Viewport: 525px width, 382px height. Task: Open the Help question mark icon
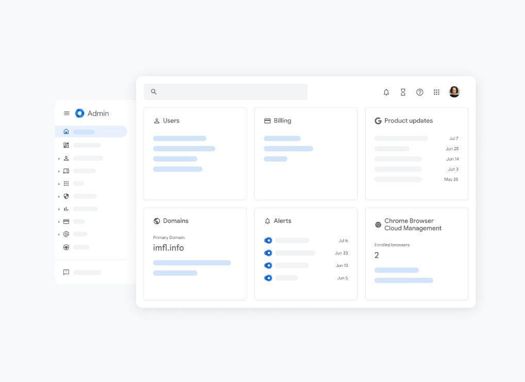(x=419, y=92)
